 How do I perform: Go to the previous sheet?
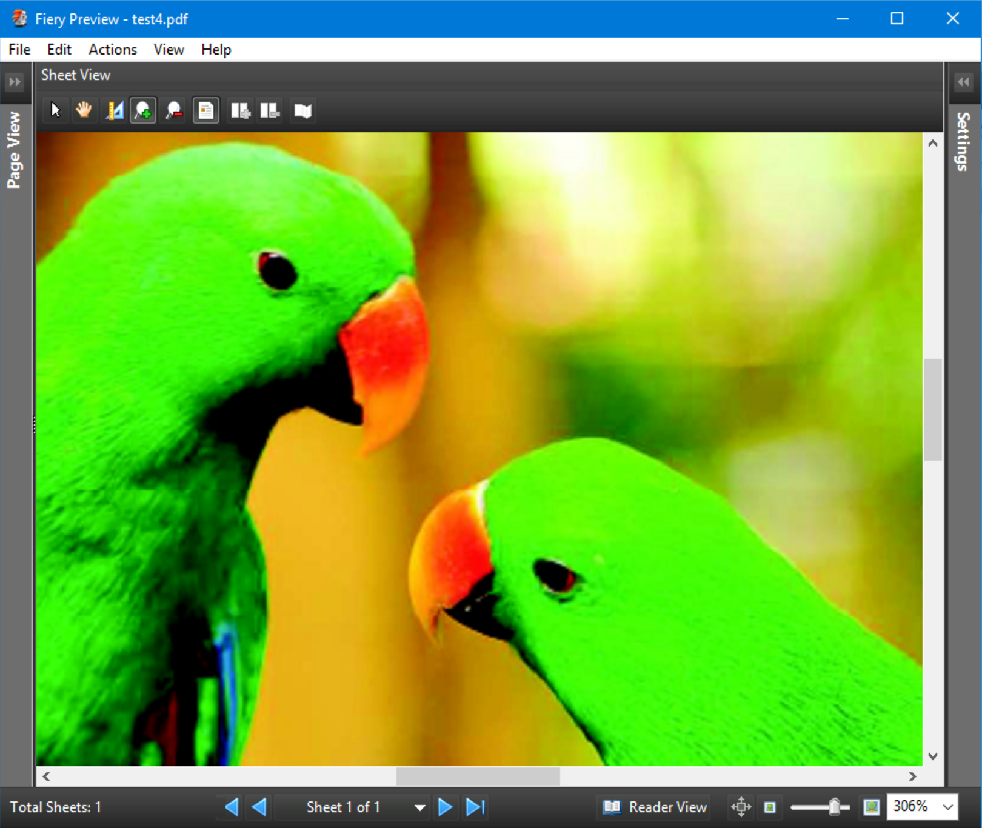pyautogui.click(x=259, y=807)
